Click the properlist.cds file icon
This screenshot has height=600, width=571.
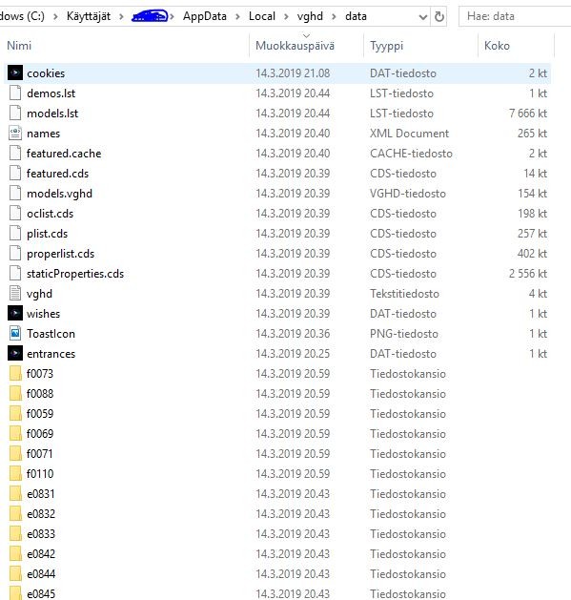pos(15,254)
